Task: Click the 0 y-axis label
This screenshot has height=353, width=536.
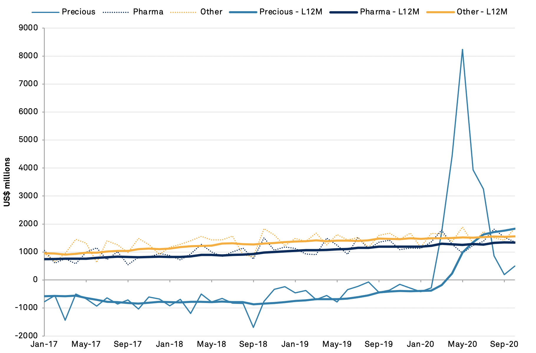Action: [x=36, y=280]
